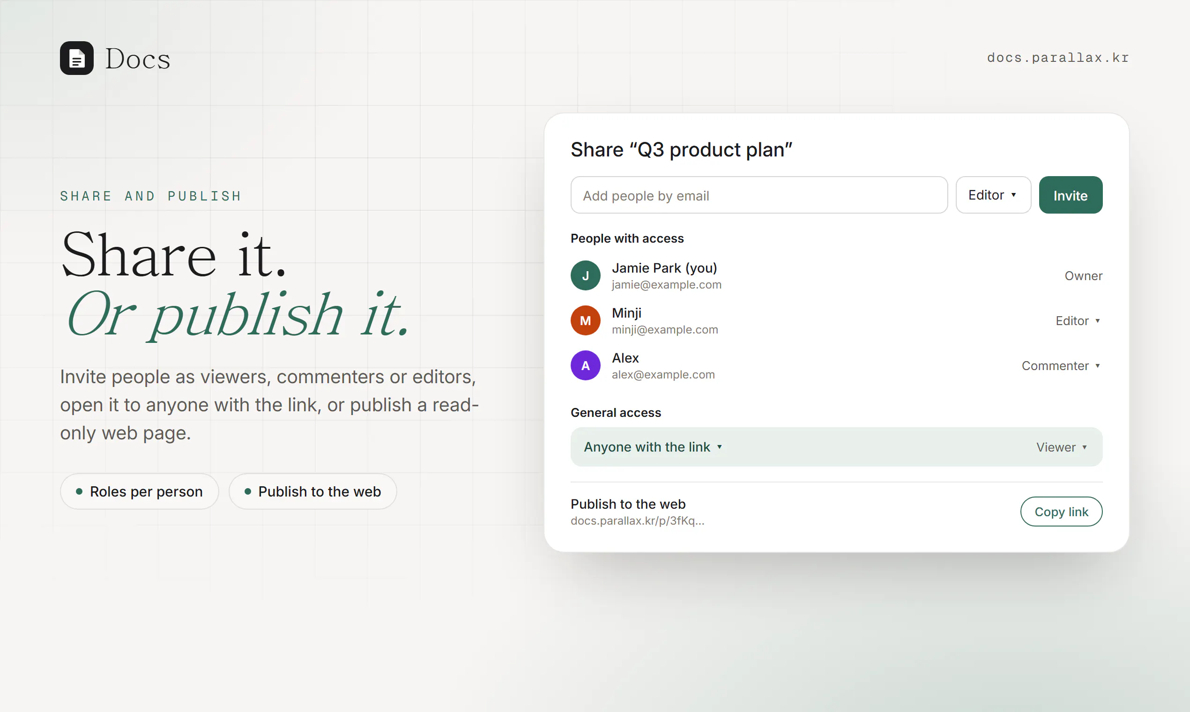Click Minji's orange M avatar
This screenshot has width=1190, height=712.
[586, 320]
